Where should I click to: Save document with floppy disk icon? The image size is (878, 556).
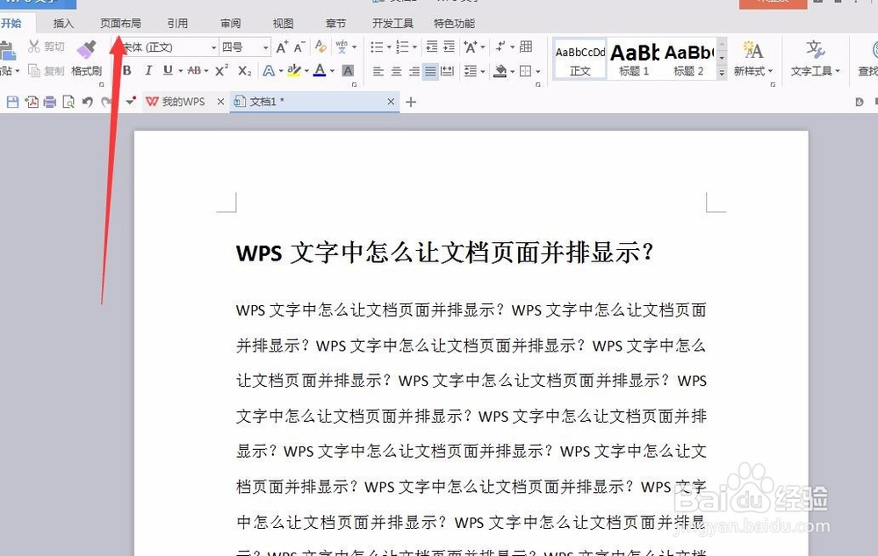pos(12,102)
